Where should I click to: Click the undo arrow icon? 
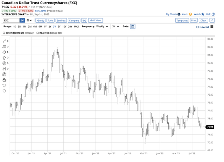[x=4, y=85]
